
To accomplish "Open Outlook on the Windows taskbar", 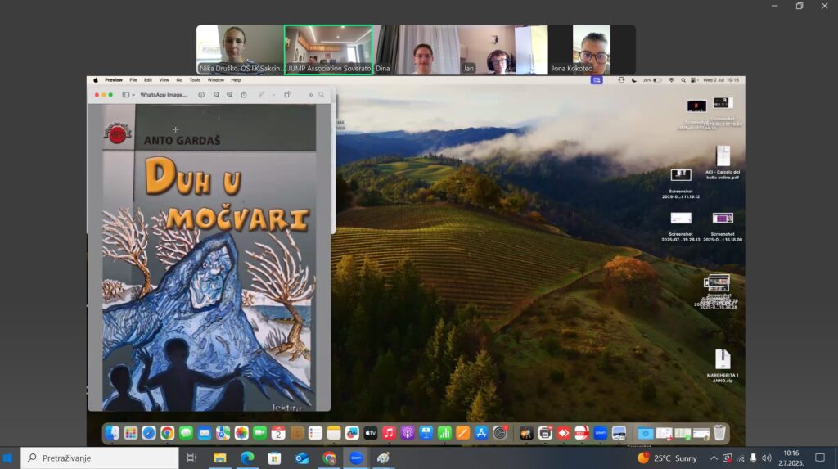I will click(302, 458).
